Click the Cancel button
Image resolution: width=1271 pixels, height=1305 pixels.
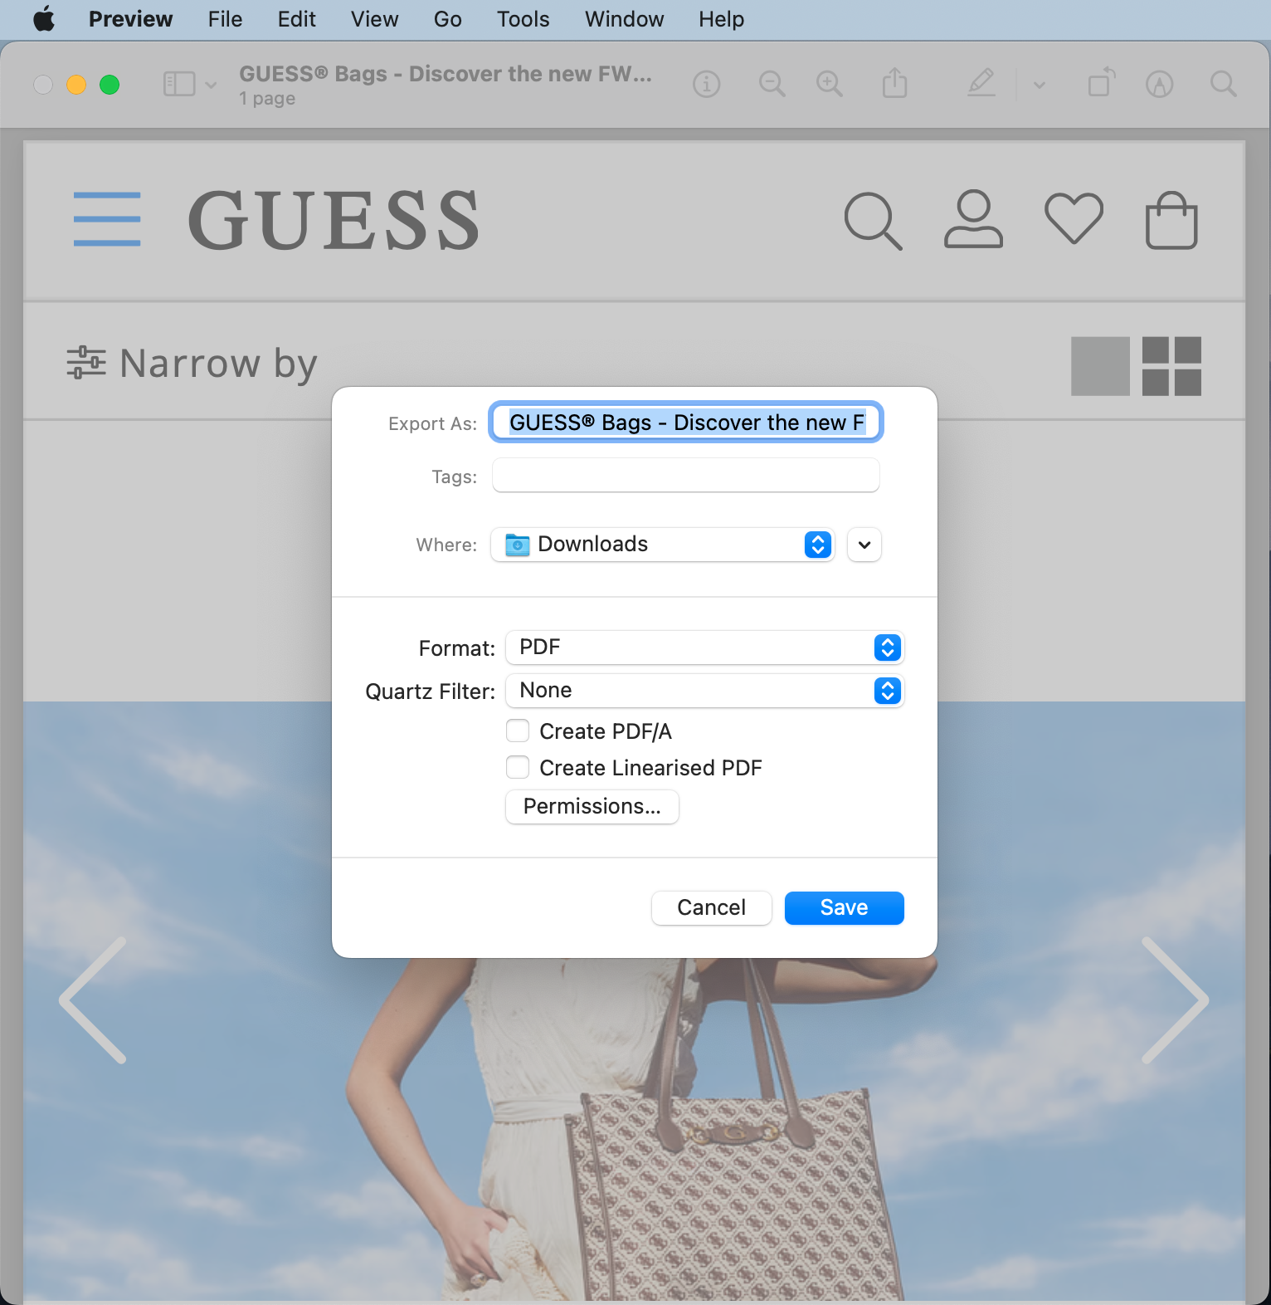point(712,908)
